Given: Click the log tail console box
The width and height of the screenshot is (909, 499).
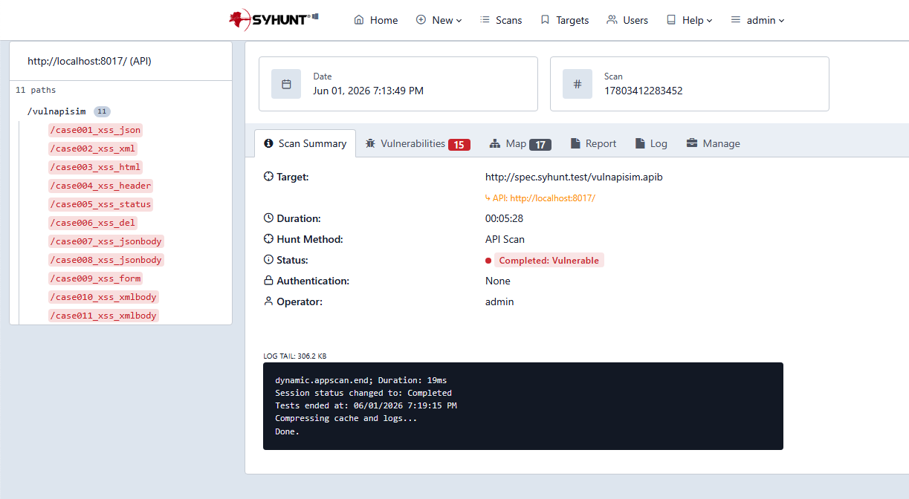Looking at the screenshot, I should click(x=523, y=406).
